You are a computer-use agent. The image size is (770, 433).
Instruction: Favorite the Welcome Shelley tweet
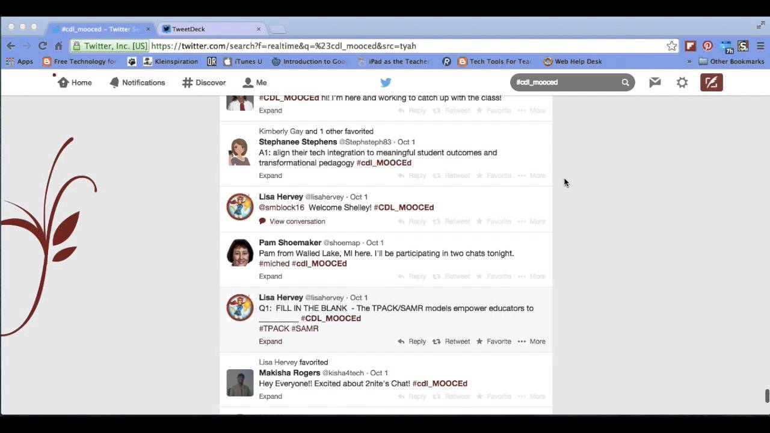pyautogui.click(x=494, y=221)
